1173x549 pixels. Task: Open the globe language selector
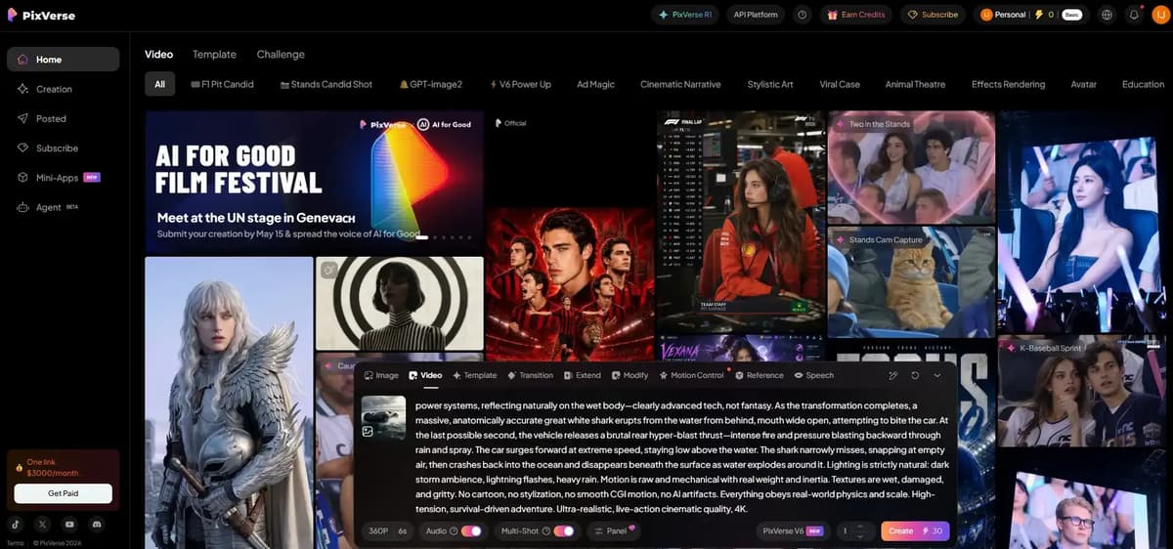click(1107, 15)
